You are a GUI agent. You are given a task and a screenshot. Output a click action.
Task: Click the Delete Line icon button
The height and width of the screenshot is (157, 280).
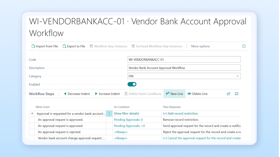(189, 94)
